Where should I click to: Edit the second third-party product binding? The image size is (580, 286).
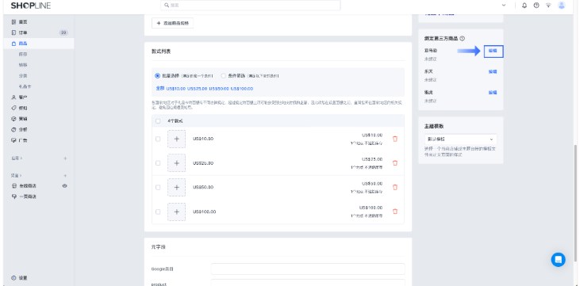493,71
